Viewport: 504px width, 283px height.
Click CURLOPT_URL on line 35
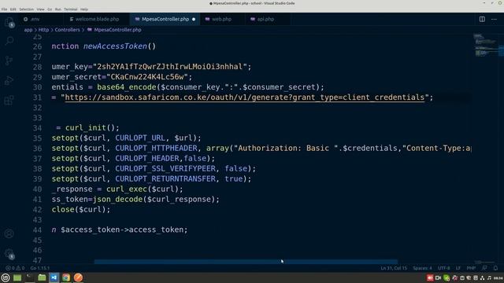click(140, 138)
